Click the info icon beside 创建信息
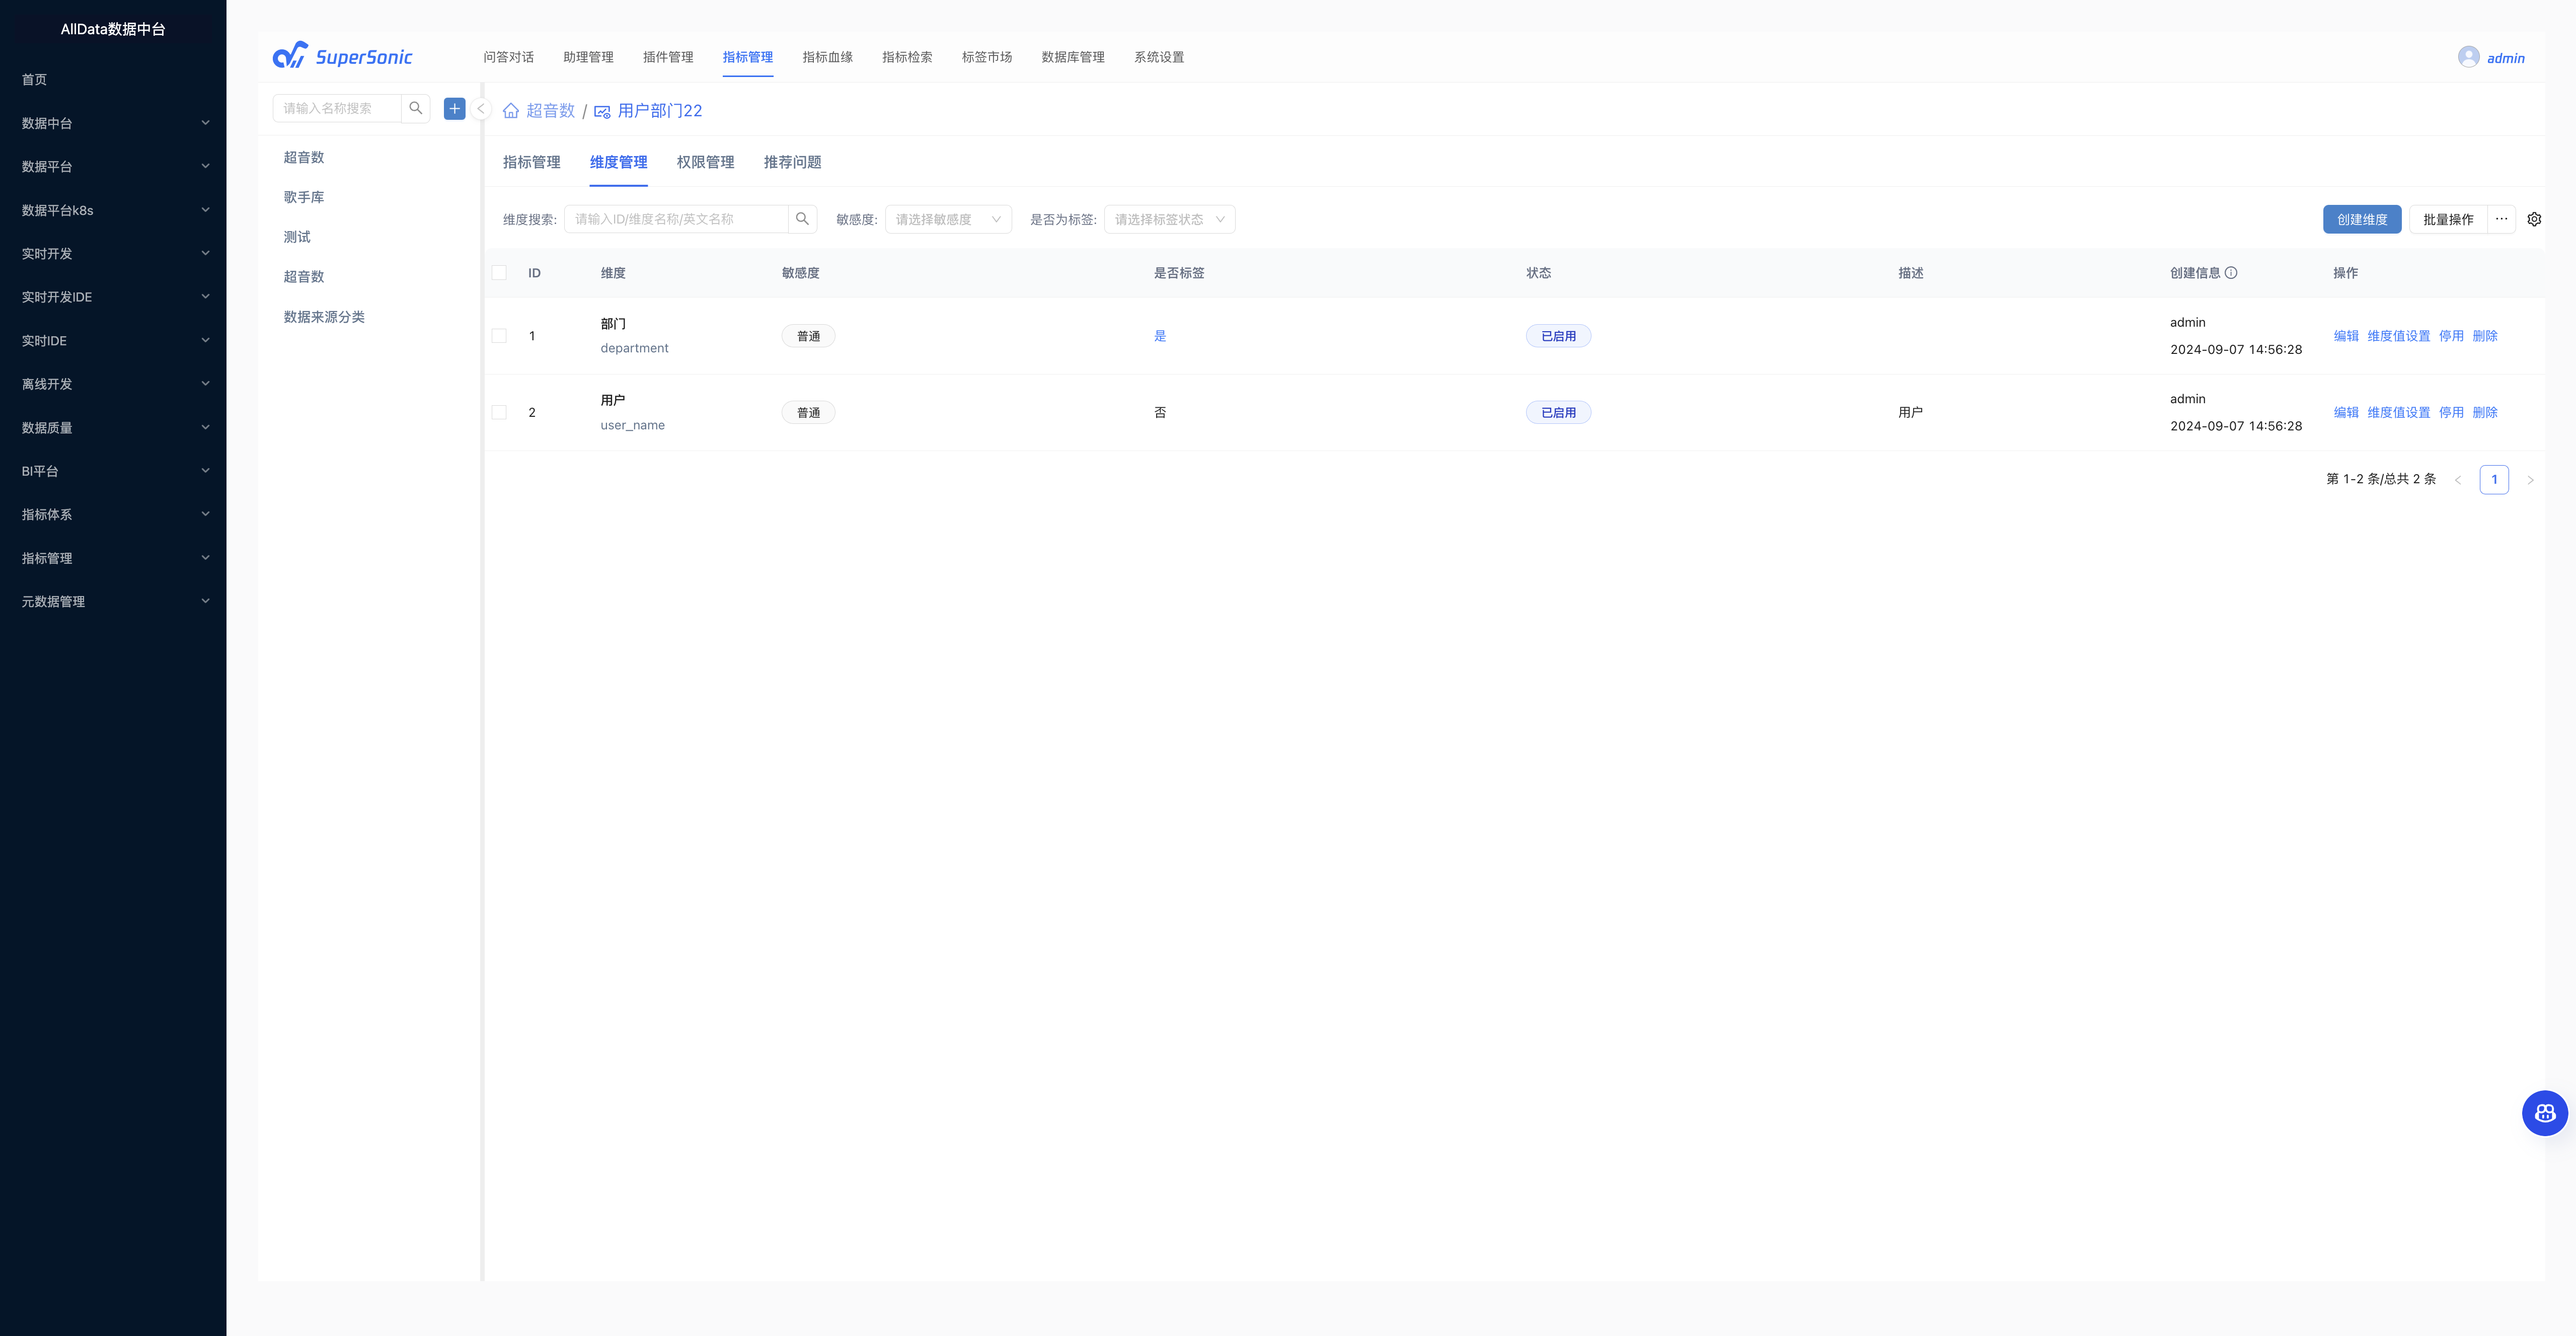Viewport: 2576px width, 1336px height. coord(2231,273)
